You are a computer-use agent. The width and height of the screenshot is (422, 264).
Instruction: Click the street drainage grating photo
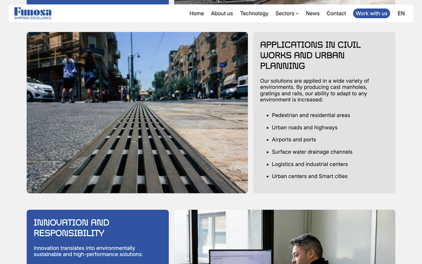coord(137,113)
